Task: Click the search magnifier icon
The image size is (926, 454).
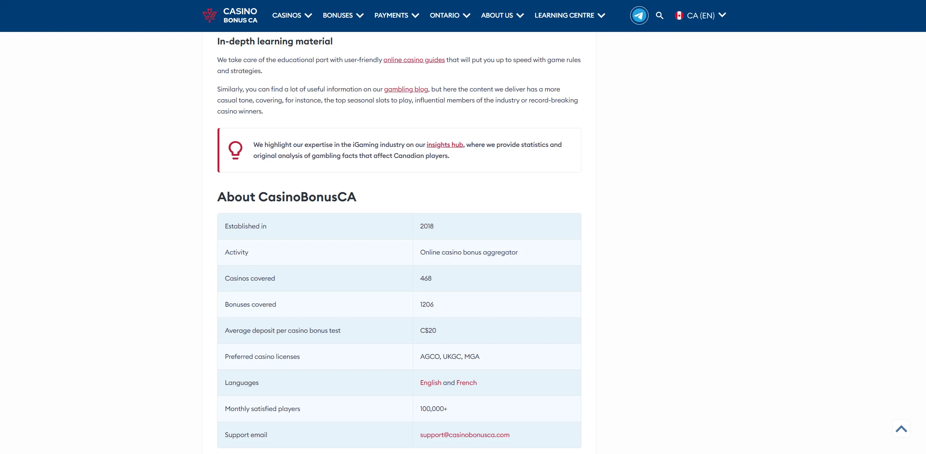Action: (x=660, y=15)
